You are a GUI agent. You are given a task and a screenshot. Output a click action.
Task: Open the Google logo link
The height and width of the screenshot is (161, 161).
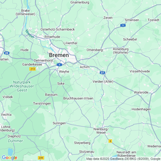coord(10,158)
